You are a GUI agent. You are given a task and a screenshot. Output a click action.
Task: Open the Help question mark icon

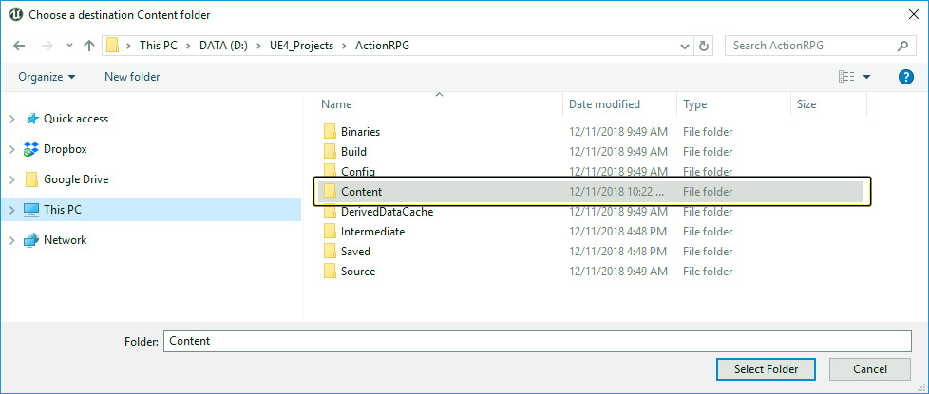point(905,77)
